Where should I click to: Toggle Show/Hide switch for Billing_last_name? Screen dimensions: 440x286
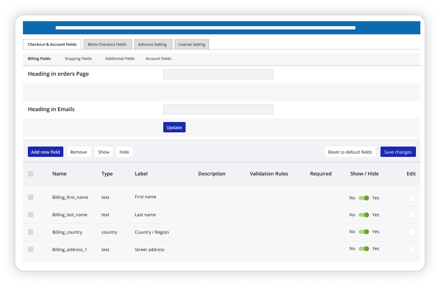(x=364, y=215)
